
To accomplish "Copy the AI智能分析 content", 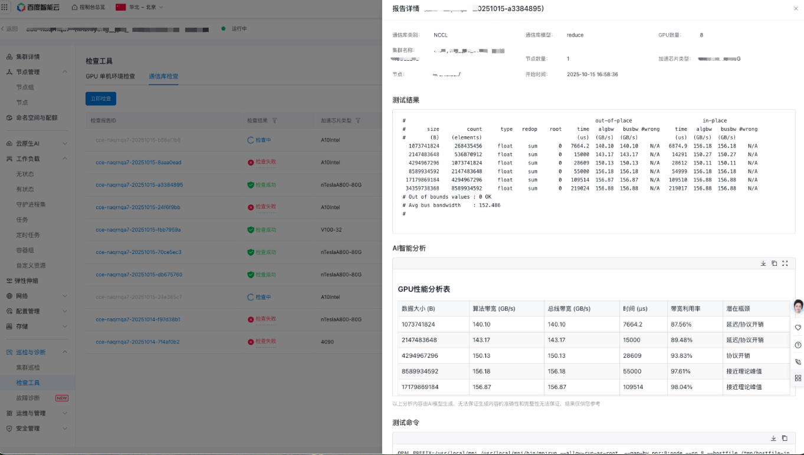I will pyautogui.click(x=774, y=263).
